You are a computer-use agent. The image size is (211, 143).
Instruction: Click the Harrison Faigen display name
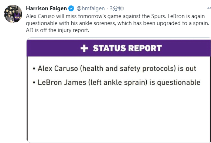pyautogui.click(x=47, y=8)
